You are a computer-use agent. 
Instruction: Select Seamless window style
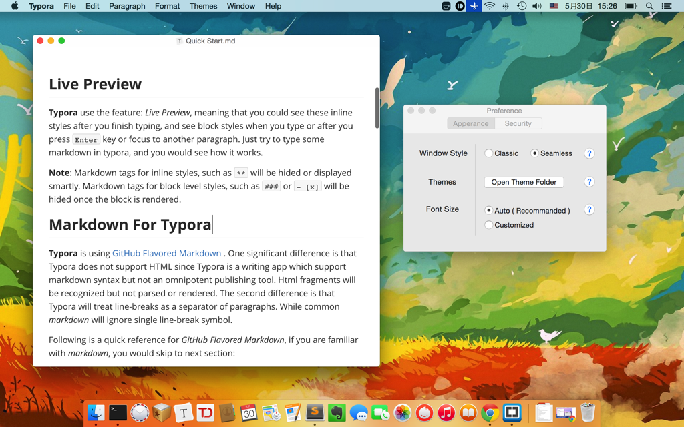click(551, 153)
